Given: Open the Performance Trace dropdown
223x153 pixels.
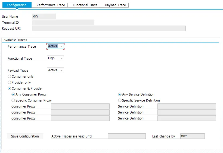Looking at the screenshot, I should [55, 46].
